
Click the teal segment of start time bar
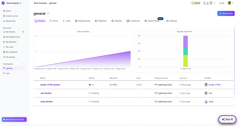(185, 52)
